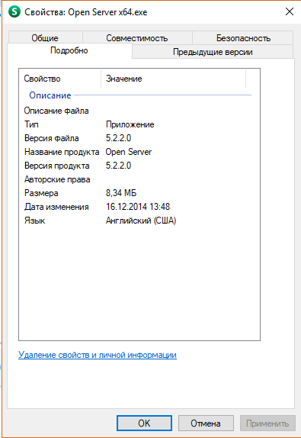Close the Properties dialog window

pos(290,11)
